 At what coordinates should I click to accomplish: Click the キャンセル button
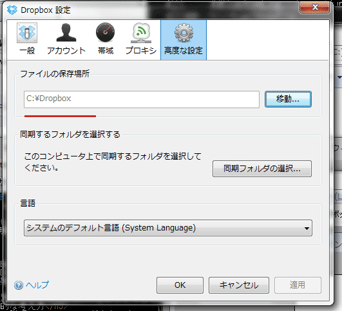[239, 285]
